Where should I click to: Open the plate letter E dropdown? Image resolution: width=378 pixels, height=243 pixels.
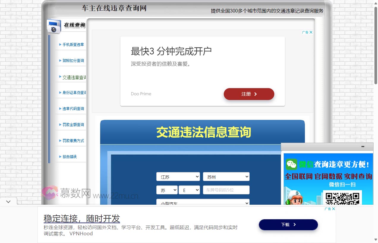point(189,190)
